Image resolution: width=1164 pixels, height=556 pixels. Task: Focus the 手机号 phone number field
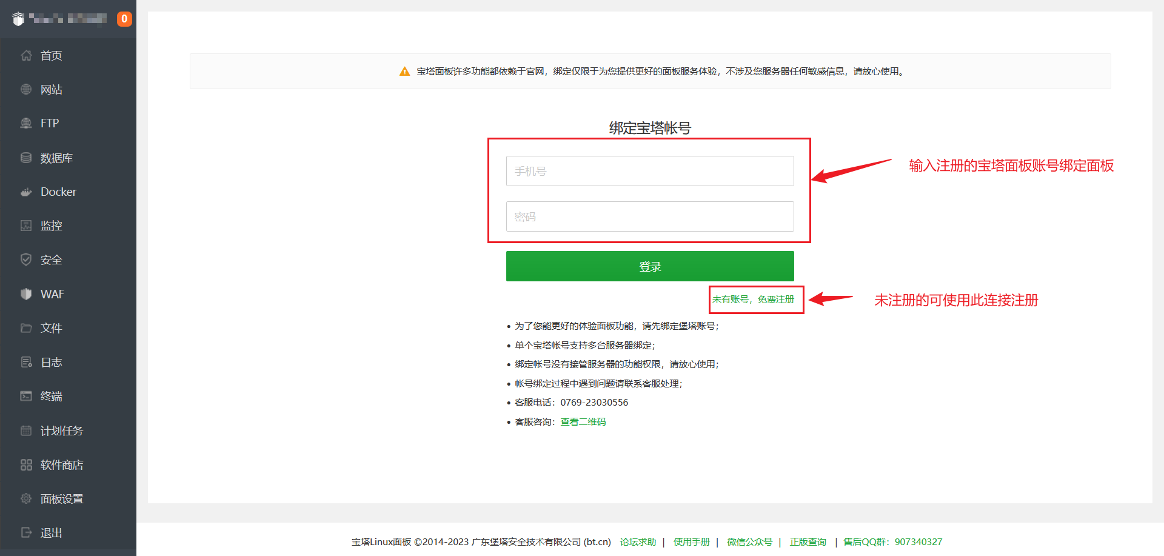(650, 171)
